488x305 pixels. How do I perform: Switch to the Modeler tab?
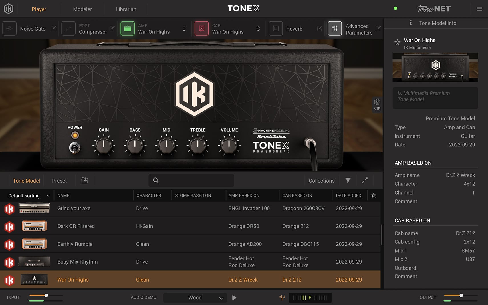[82, 9]
